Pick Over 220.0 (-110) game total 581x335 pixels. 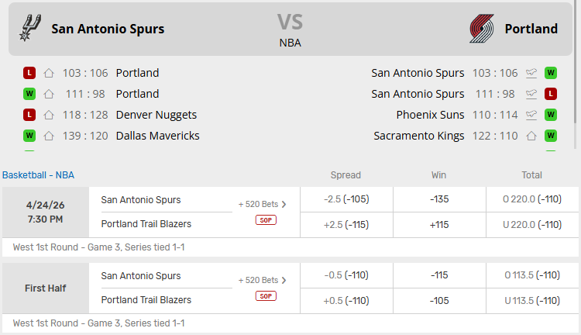tap(531, 199)
